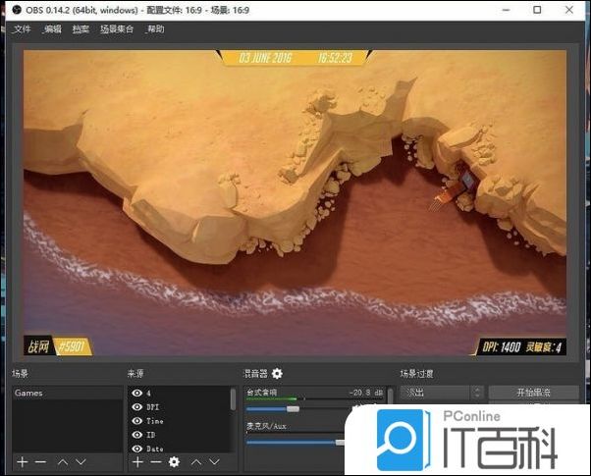Click the Sources list scrollbar
Image resolution: width=591 pixels, height=476 pixels.
tap(234, 399)
